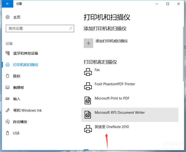Open 鼠标 settings
The height and width of the screenshot is (152, 186).
[x=17, y=76]
